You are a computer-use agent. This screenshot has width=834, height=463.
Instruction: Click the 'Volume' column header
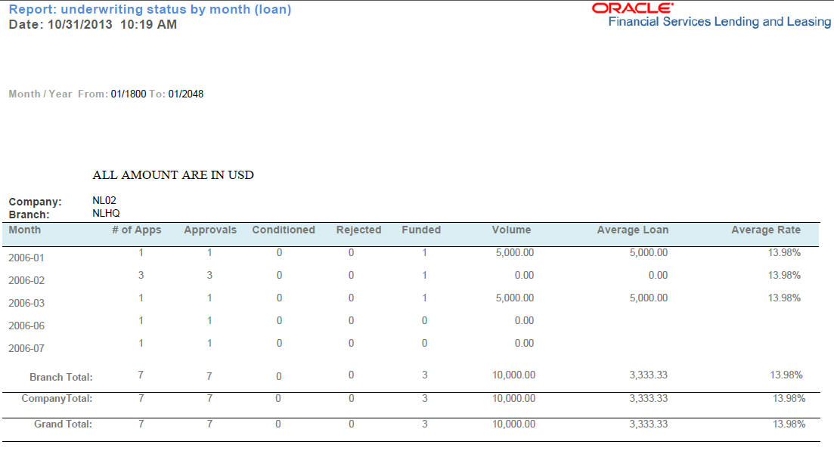click(511, 230)
